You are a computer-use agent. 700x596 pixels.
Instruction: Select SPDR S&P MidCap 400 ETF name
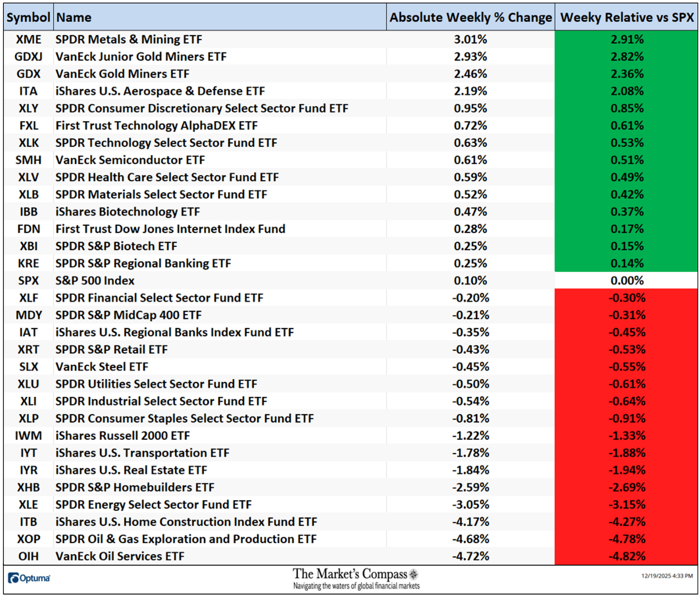click(x=128, y=315)
